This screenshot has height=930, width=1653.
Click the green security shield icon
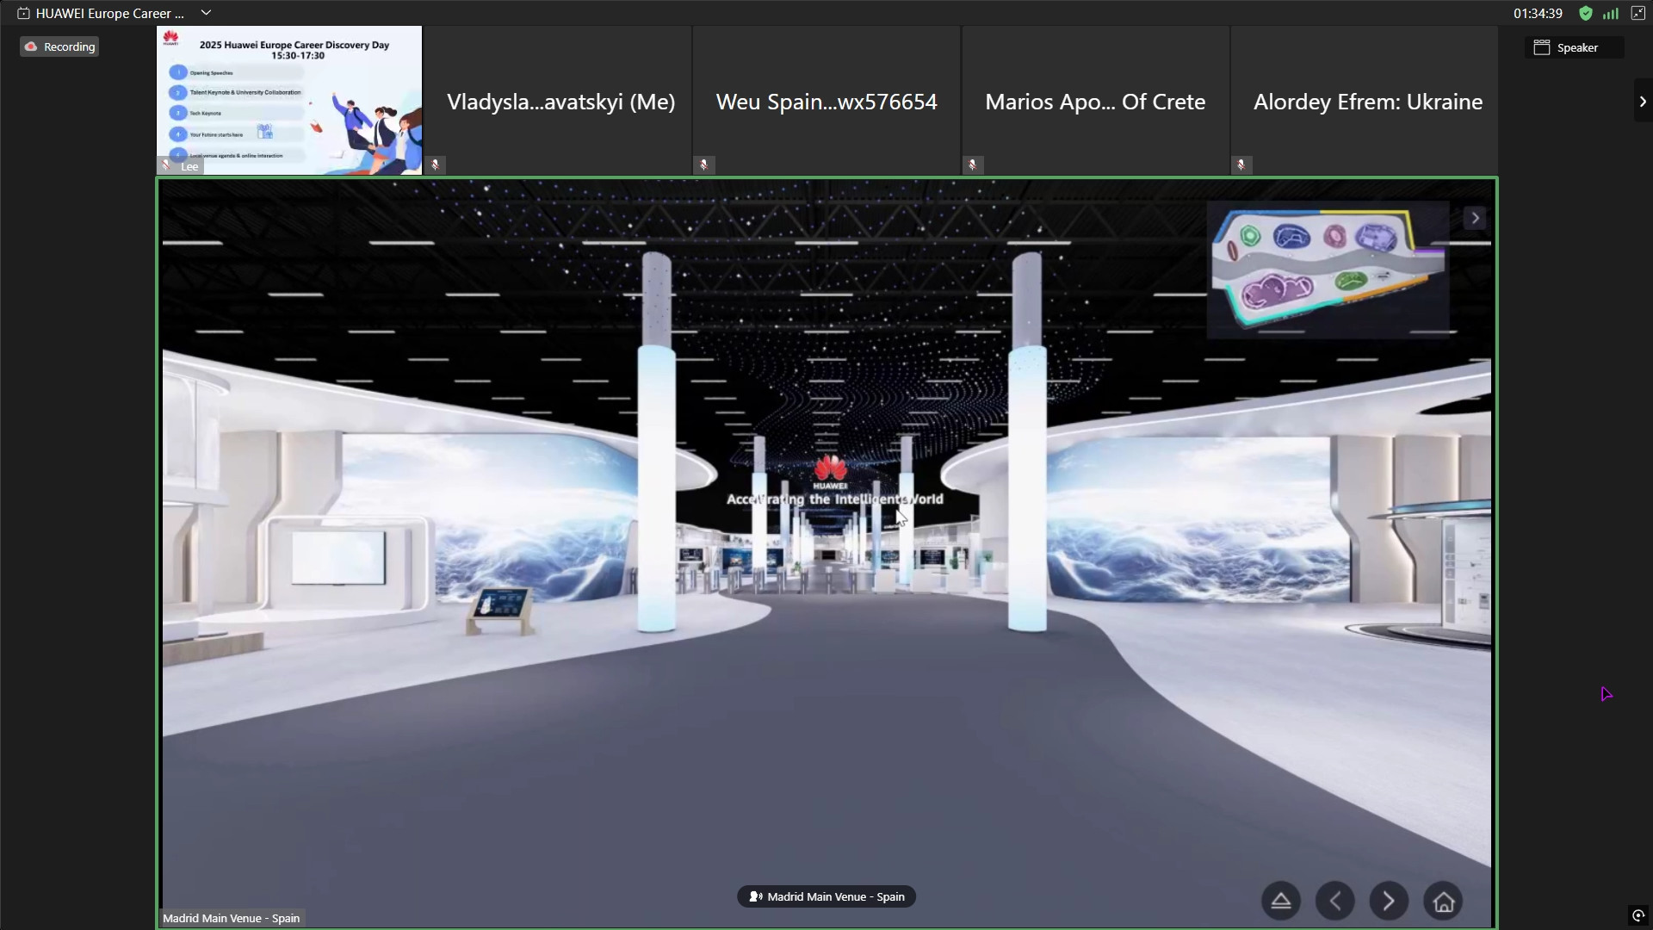1585,13
